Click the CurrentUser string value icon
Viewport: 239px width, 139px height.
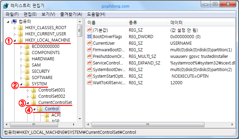pos(89,43)
